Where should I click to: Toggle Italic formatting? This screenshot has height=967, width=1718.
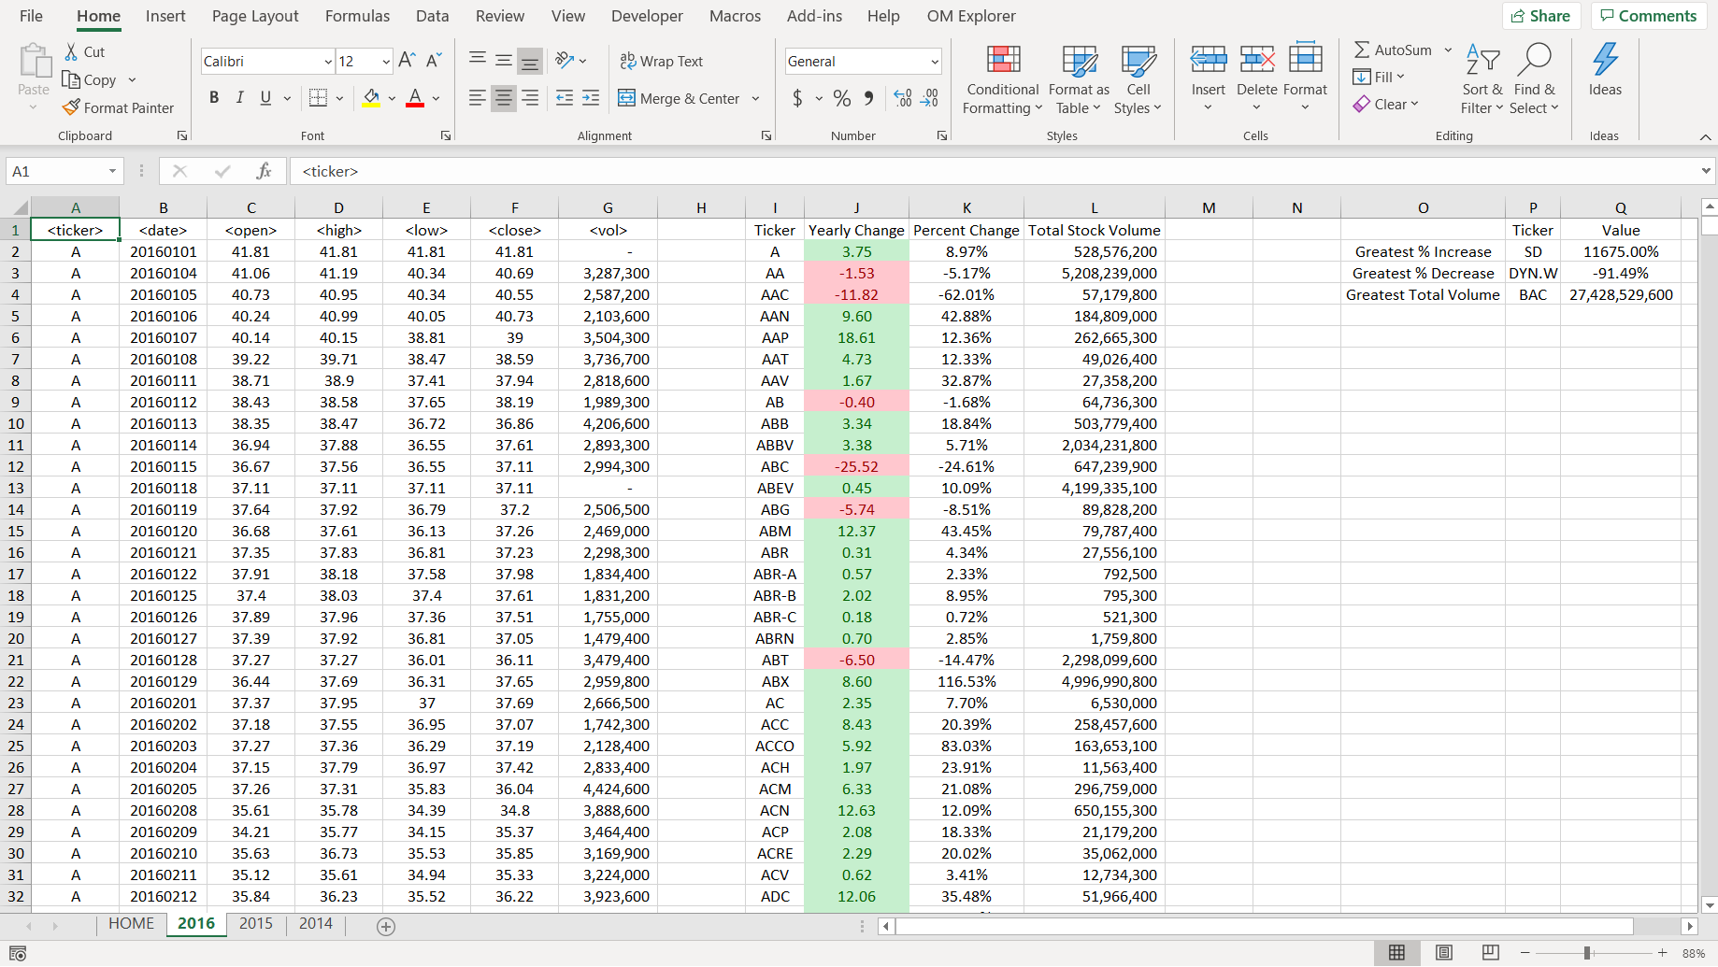pos(240,98)
